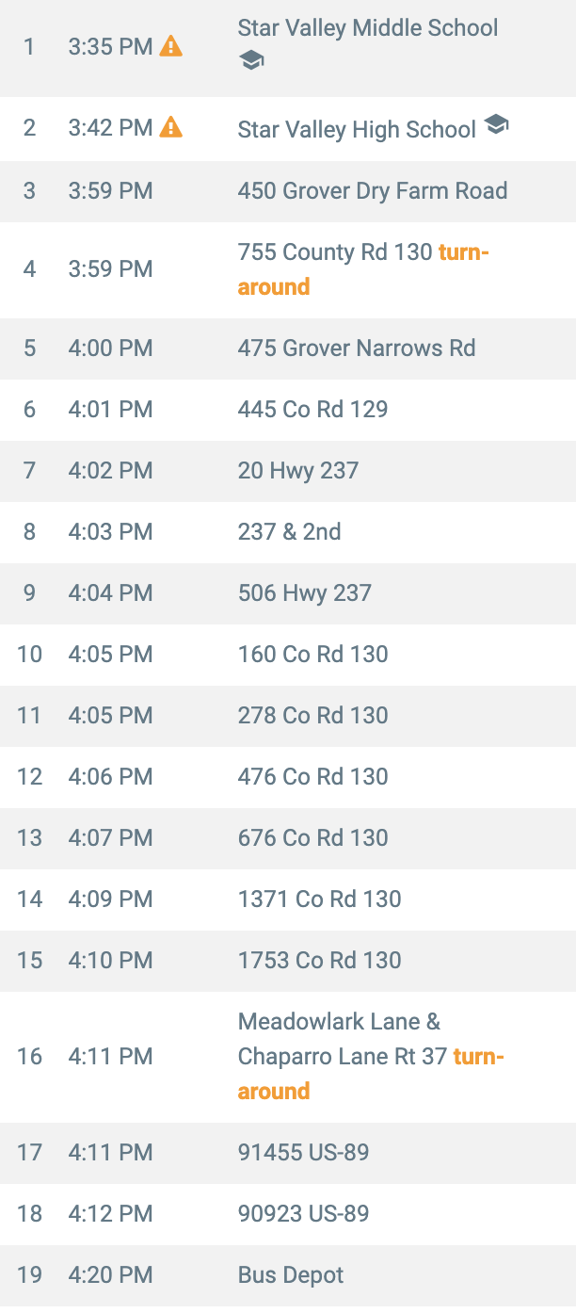Screen dimensions: 576x1313
Task: Select the 160 Co Rd 130 stop
Action: [x=288, y=655]
